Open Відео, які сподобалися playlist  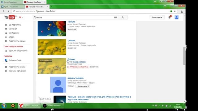click(x=18, y=51)
